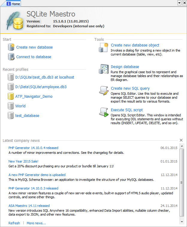This screenshot has height=227, width=187.
Task: Click the news scrollbar up arrow
Action: point(182,146)
